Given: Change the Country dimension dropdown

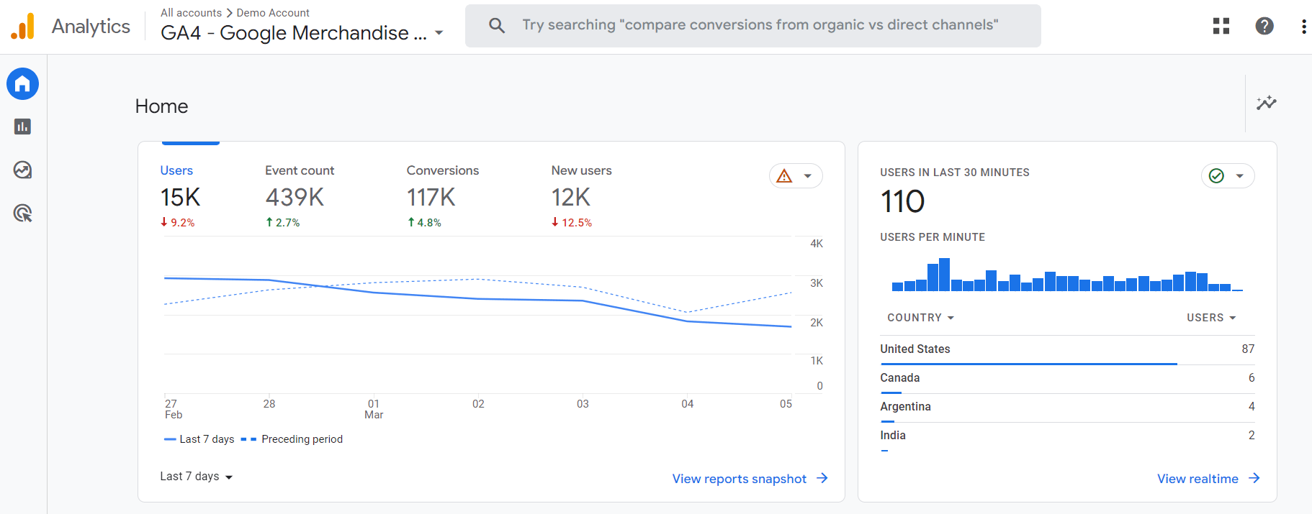Looking at the screenshot, I should point(920,318).
